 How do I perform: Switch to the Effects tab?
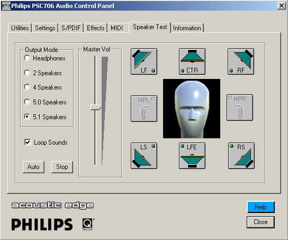95,28
